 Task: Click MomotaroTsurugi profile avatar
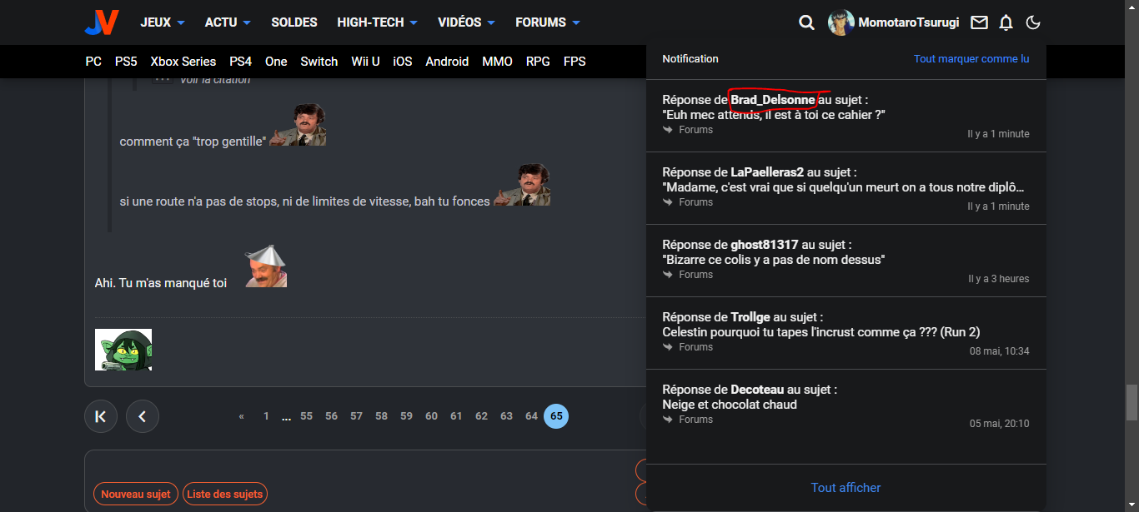coord(840,22)
